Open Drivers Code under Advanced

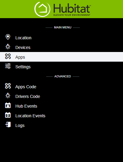[x=61, y=96]
